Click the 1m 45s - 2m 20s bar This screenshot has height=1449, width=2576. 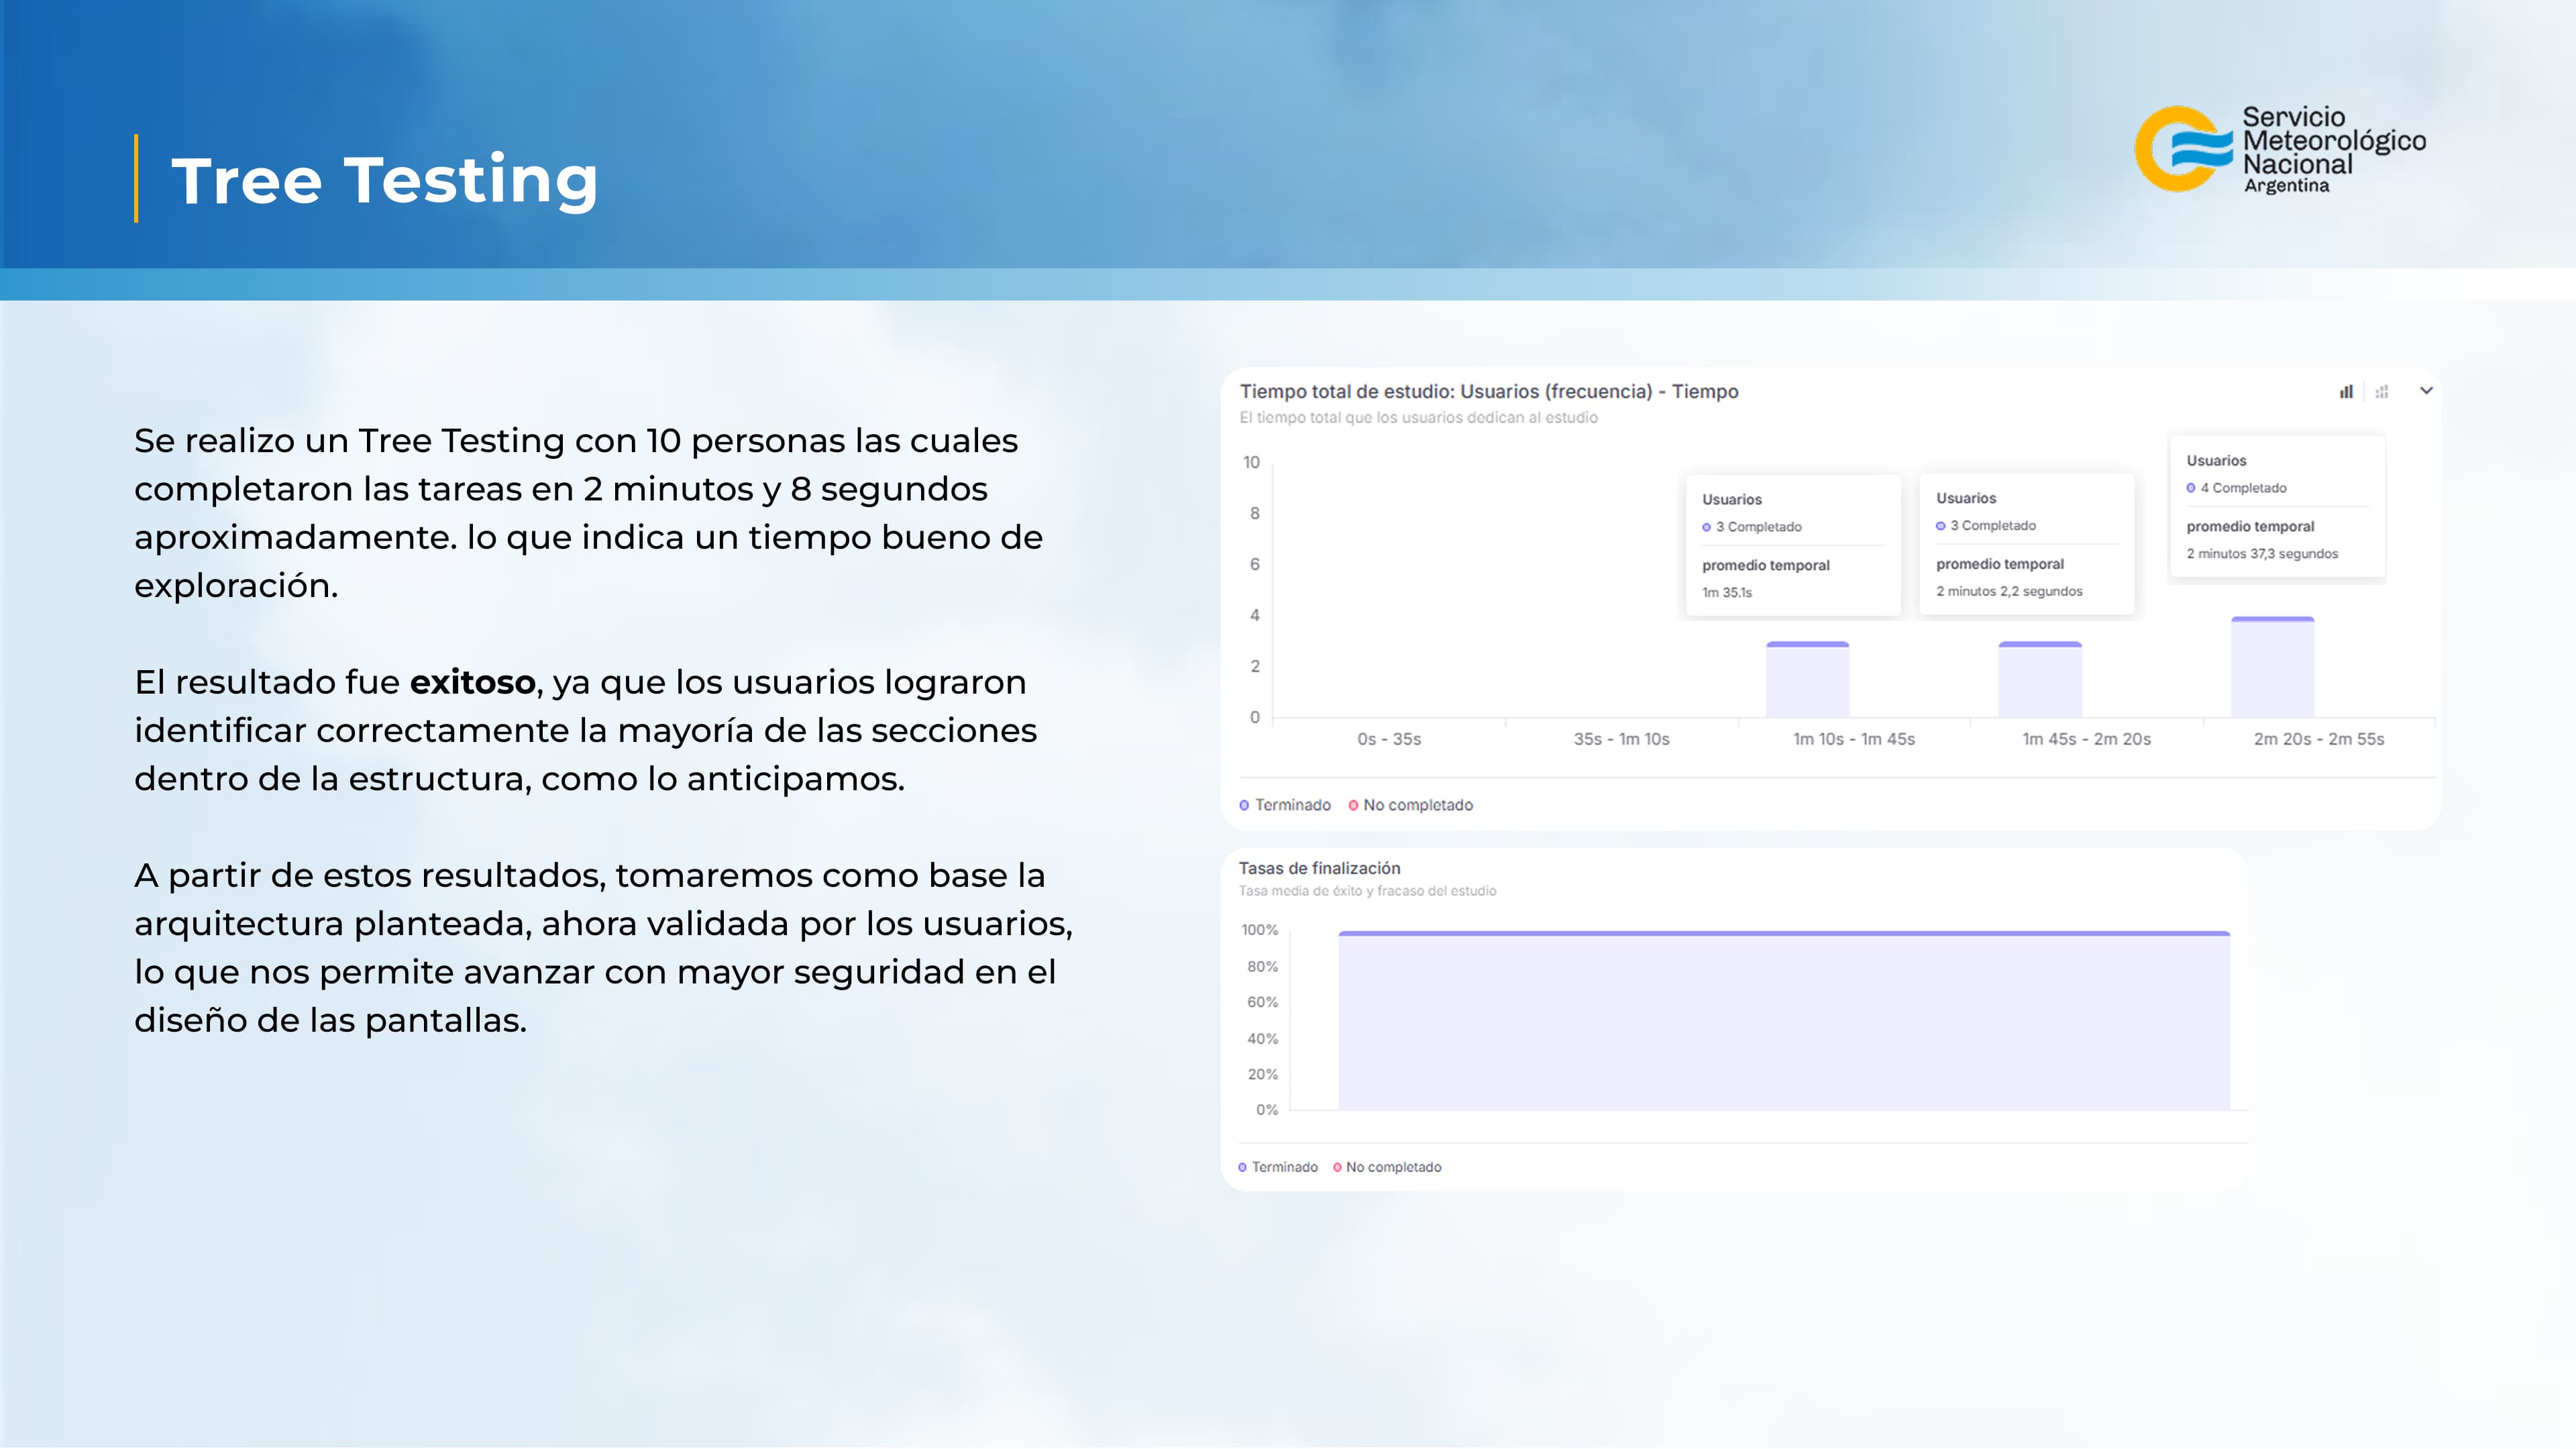pyautogui.click(x=2040, y=680)
